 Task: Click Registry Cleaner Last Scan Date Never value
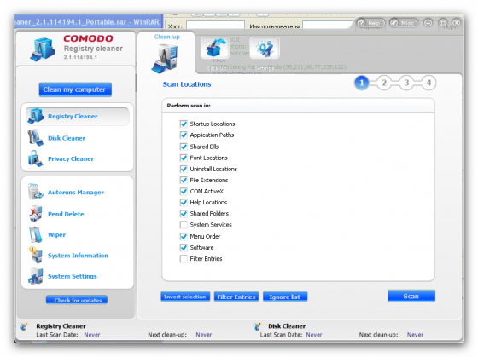coord(92,335)
